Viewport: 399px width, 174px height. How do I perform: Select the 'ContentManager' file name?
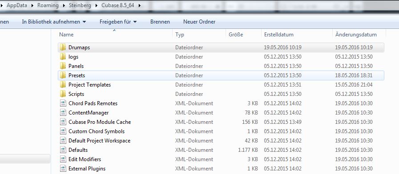click(x=89, y=113)
